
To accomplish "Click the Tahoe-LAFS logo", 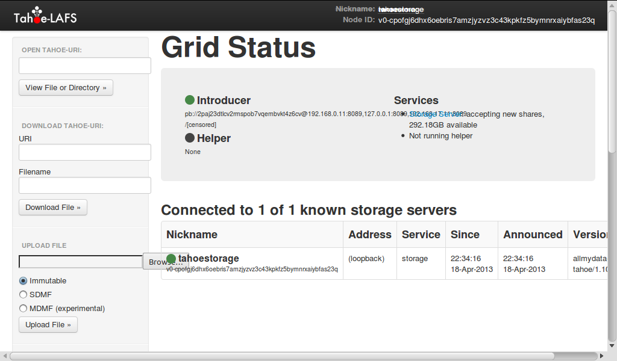I will [x=45, y=16].
